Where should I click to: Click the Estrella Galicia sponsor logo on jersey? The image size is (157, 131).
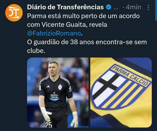54,96
